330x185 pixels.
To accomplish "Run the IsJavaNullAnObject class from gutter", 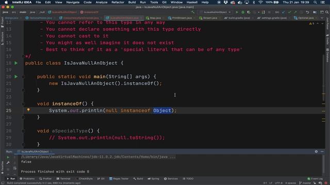I will [16, 63].
